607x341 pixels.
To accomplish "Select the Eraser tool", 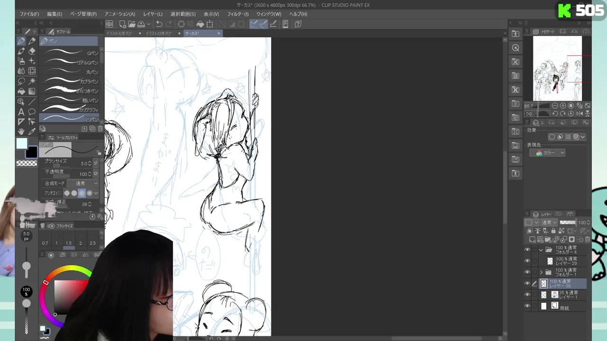I will coord(32,51).
